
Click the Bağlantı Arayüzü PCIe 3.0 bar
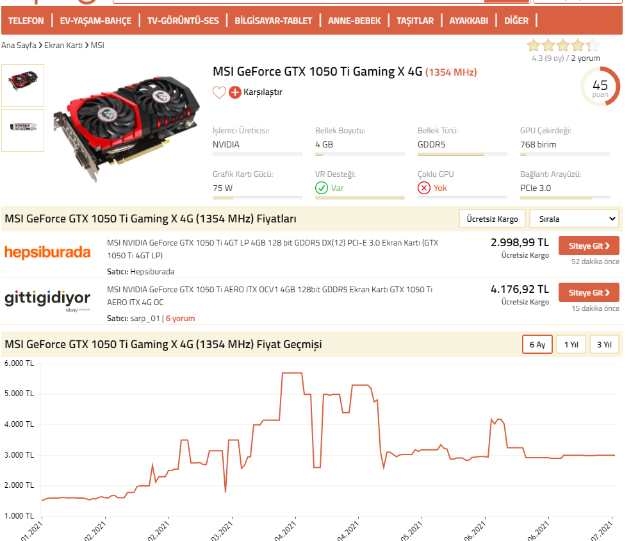(564, 197)
